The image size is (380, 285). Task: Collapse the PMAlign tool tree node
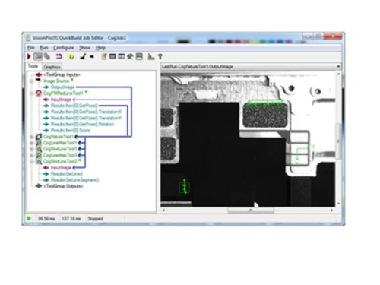coord(32,93)
